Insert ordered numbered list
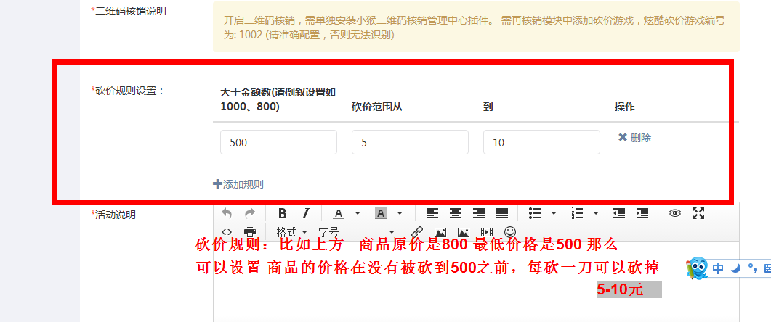 pyautogui.click(x=577, y=213)
